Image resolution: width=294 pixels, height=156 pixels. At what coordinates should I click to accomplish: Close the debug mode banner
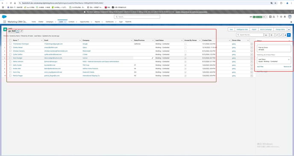[291, 12]
